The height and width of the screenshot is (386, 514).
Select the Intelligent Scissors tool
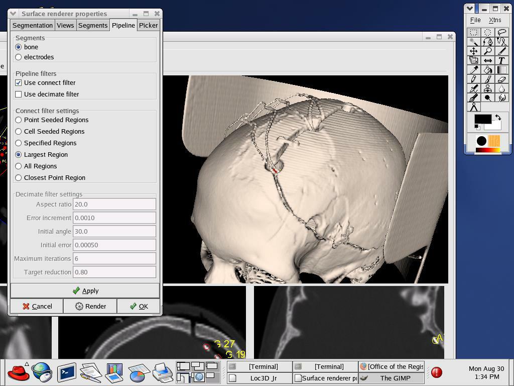501,42
